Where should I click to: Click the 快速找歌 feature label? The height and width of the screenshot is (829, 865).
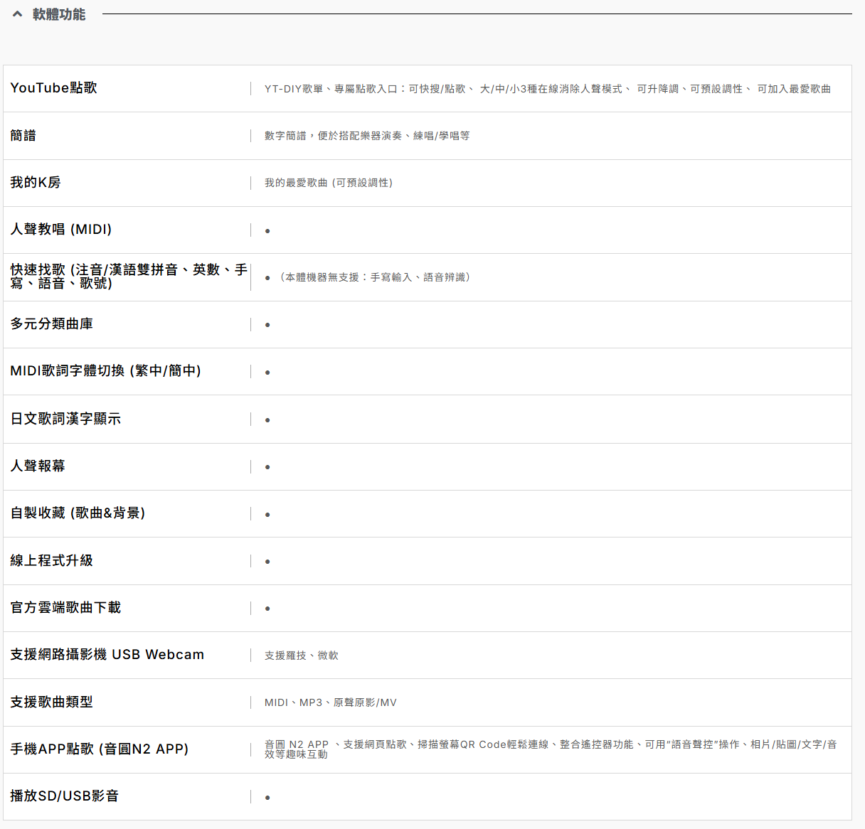tap(128, 277)
